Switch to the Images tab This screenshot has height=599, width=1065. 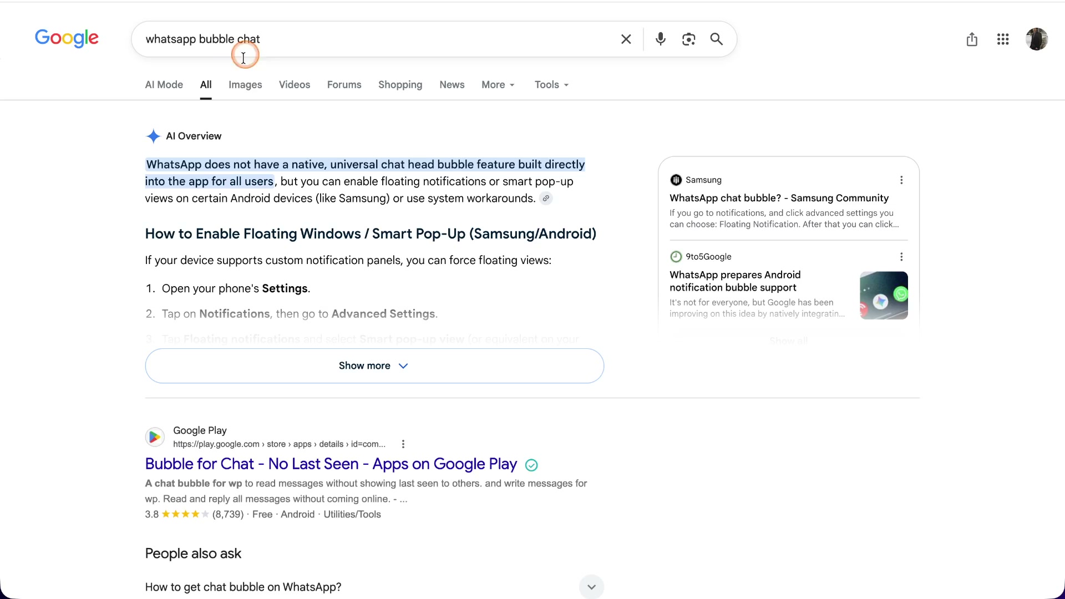tap(245, 85)
